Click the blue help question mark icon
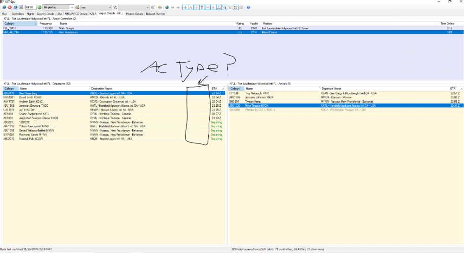Screen dimensions: 464x253 (248, 7)
